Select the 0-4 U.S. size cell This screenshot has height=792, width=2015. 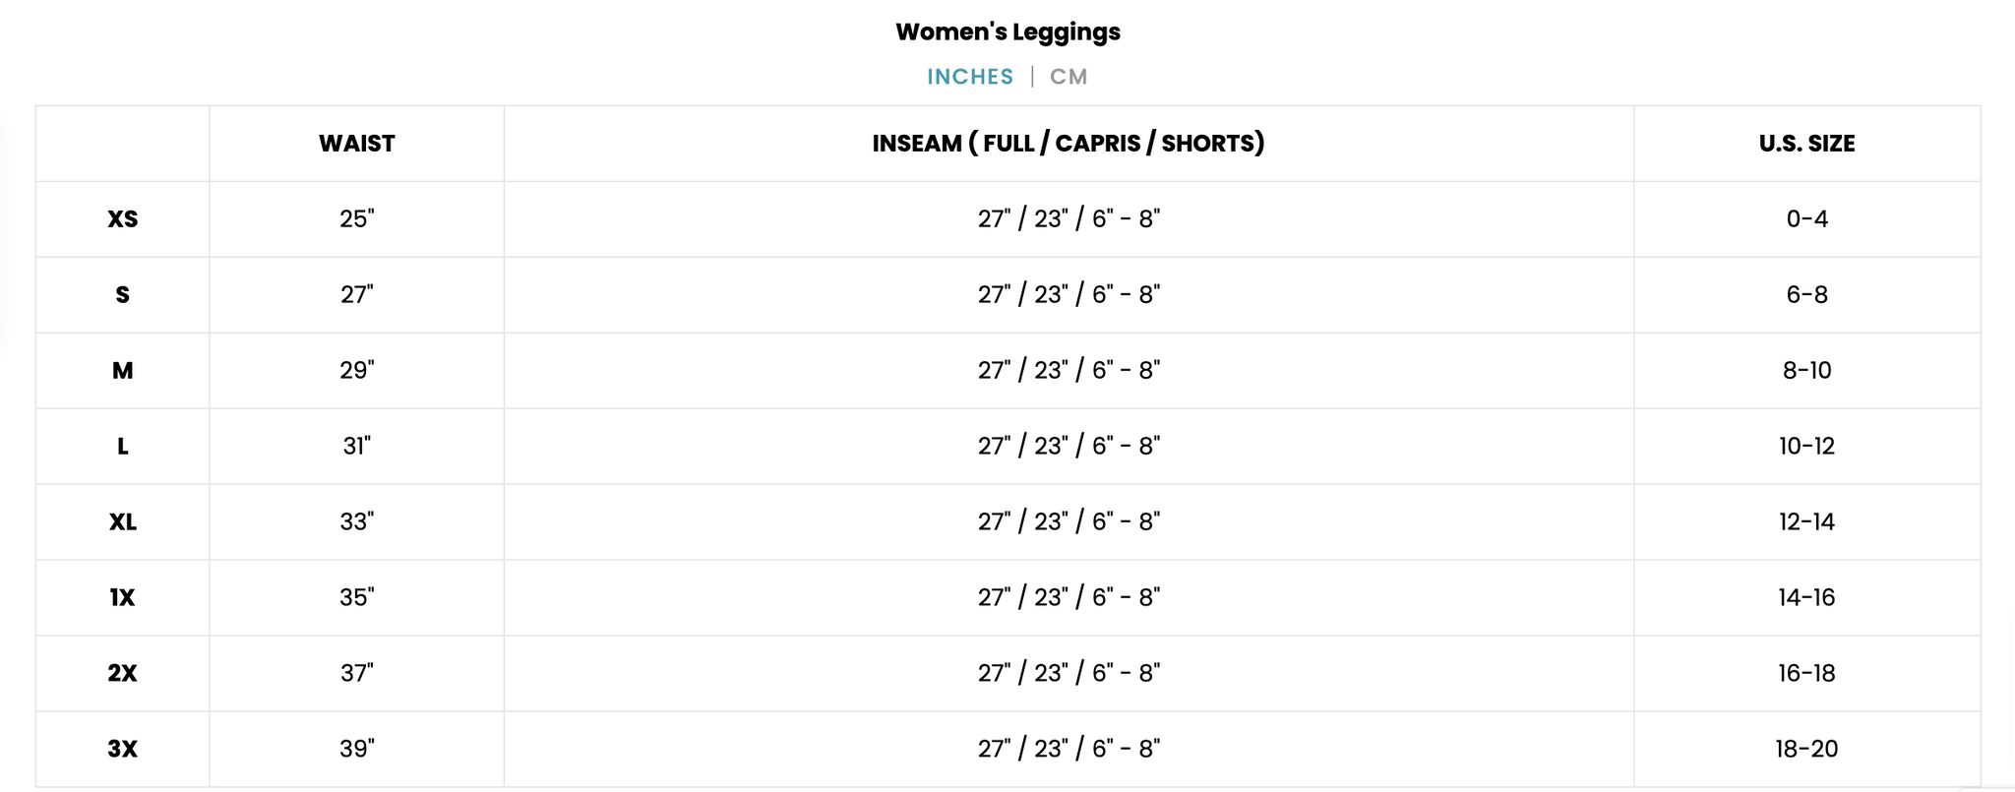(1807, 218)
